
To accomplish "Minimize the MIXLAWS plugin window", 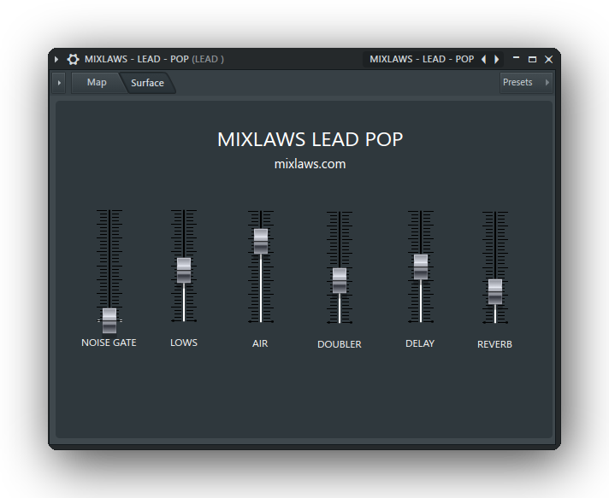I will tap(516, 58).
